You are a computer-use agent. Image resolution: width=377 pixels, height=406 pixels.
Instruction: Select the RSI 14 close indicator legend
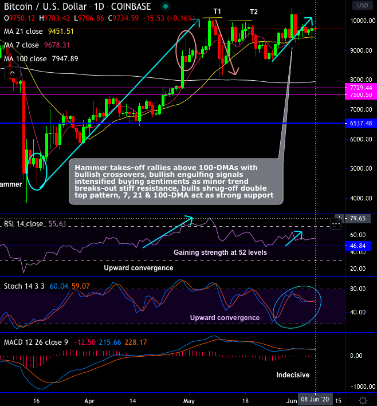click(x=23, y=224)
